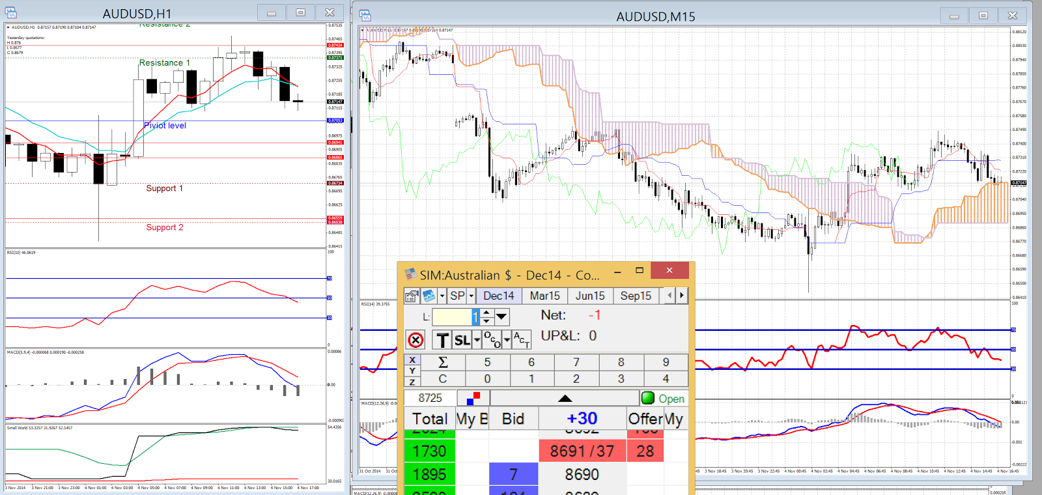1042x495 pixels.
Task: Click the ladder window title bar icon
Action: tap(410, 274)
